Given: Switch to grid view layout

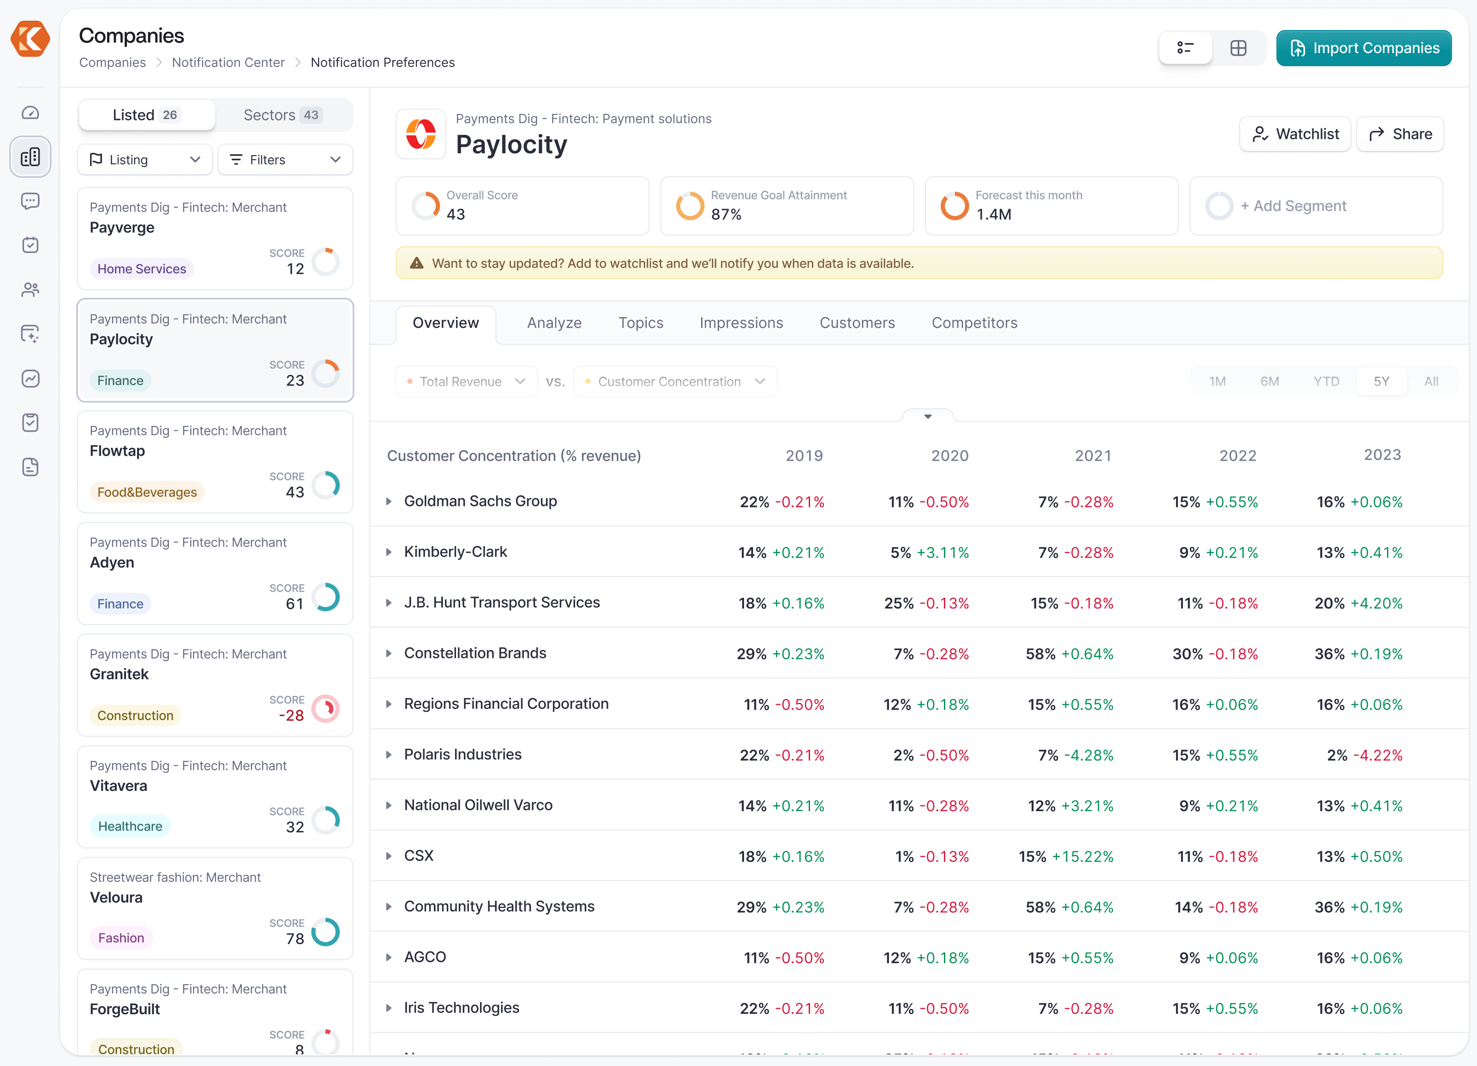Looking at the screenshot, I should pos(1238,48).
